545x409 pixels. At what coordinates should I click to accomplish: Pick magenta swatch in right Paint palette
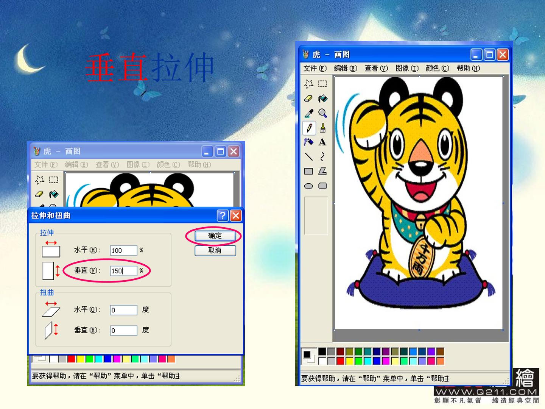click(x=386, y=361)
